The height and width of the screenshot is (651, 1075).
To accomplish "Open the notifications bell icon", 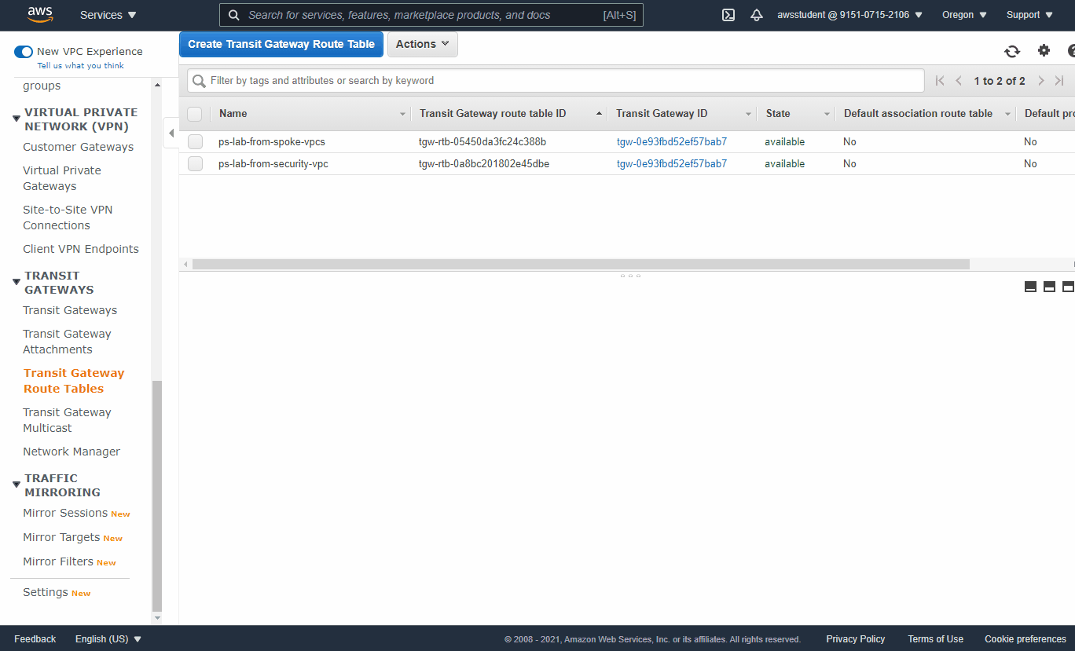I will click(757, 15).
